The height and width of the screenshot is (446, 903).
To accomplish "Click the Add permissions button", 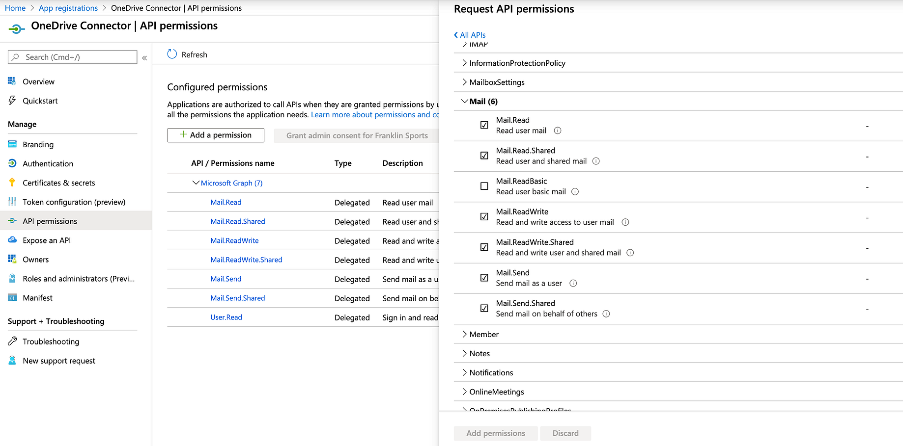I will [x=495, y=433].
